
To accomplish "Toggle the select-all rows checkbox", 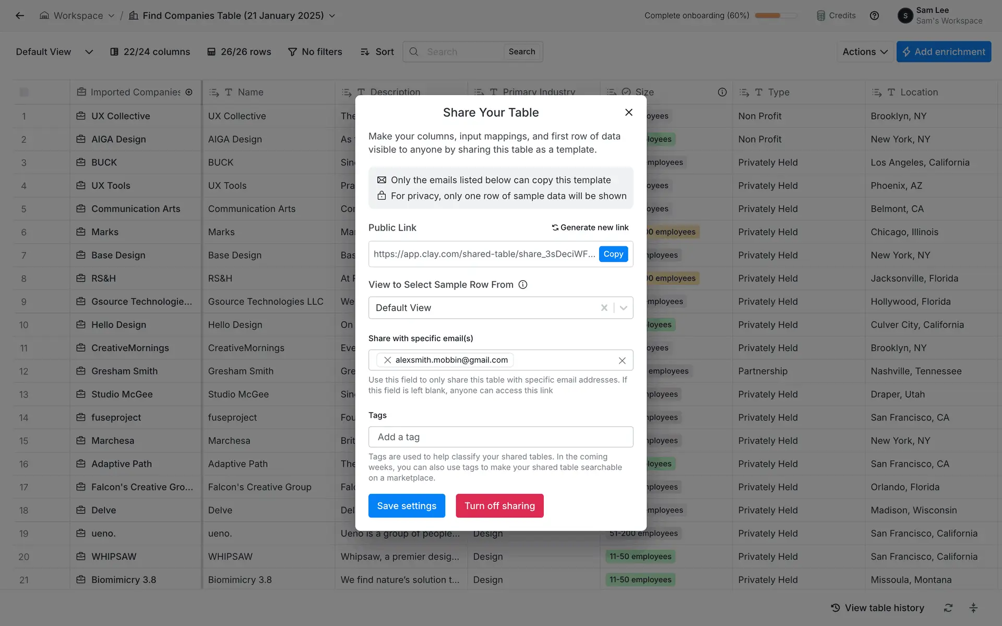I will tap(24, 92).
